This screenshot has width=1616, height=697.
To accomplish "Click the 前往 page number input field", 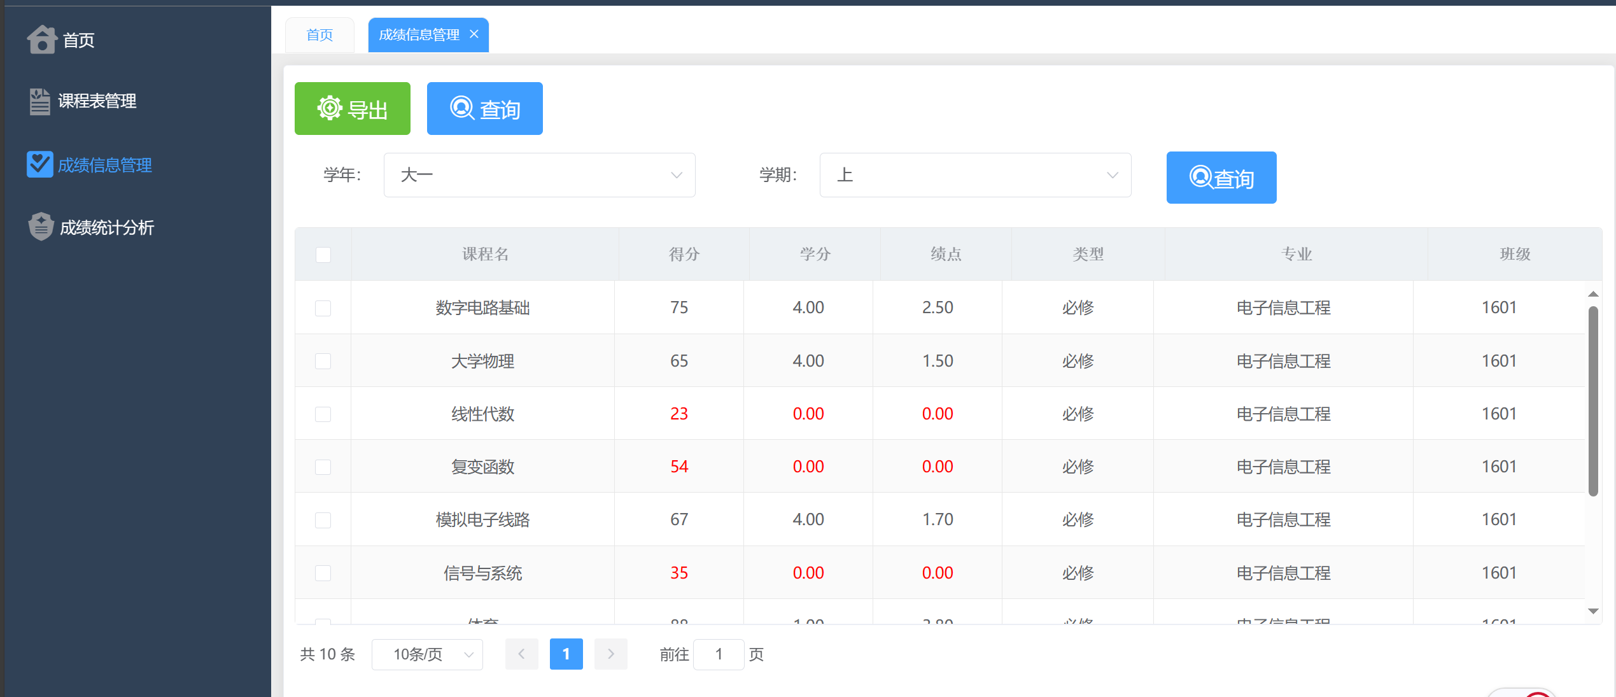I will (718, 654).
